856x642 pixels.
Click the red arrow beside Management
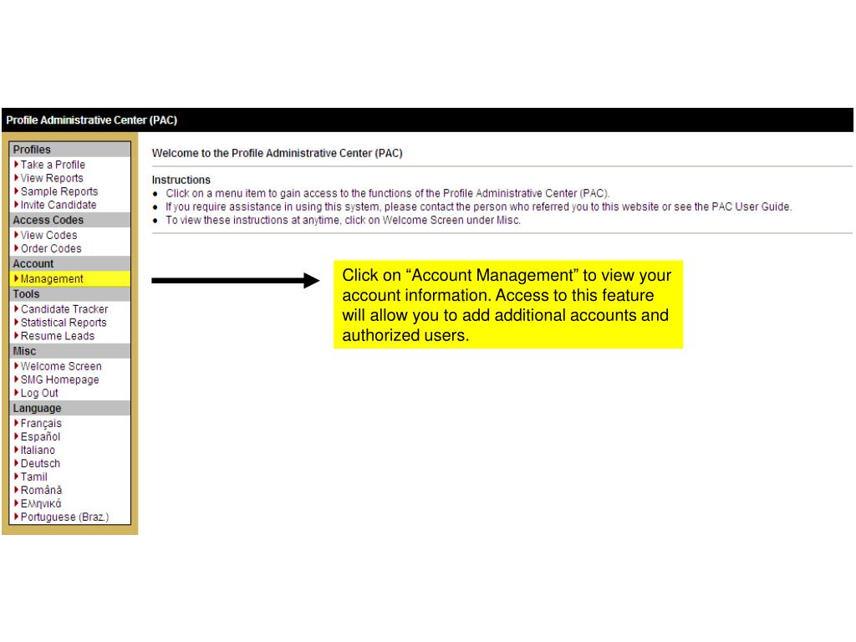tap(17, 278)
